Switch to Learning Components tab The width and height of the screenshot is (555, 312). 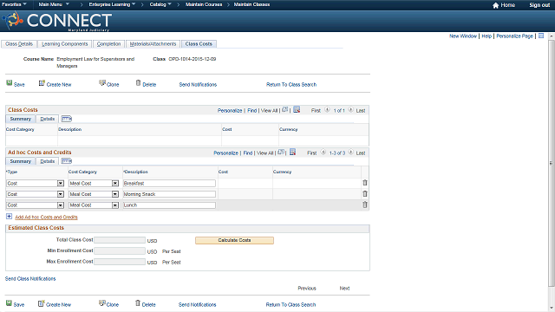pyautogui.click(x=65, y=44)
